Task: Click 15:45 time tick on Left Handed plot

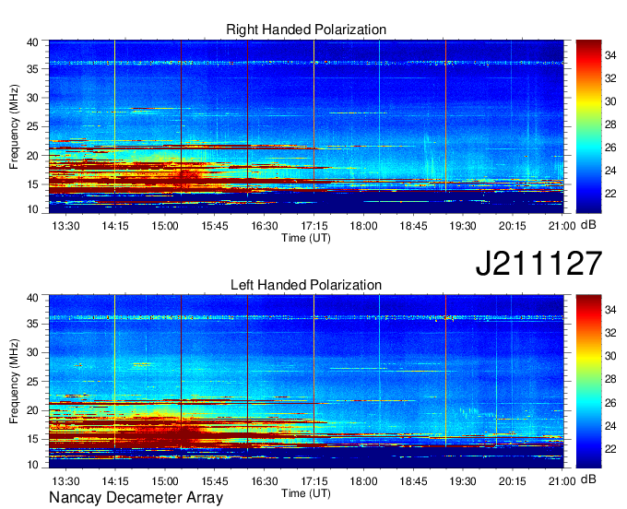Action: (x=214, y=481)
